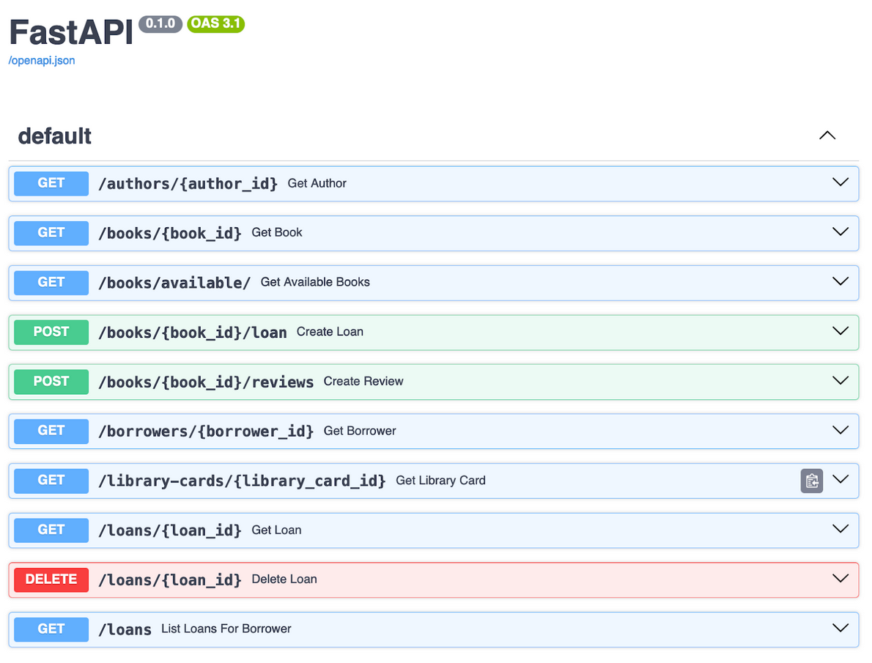The image size is (872, 663).
Task: Click the GET badge for Get Library Card
Action: click(x=51, y=481)
